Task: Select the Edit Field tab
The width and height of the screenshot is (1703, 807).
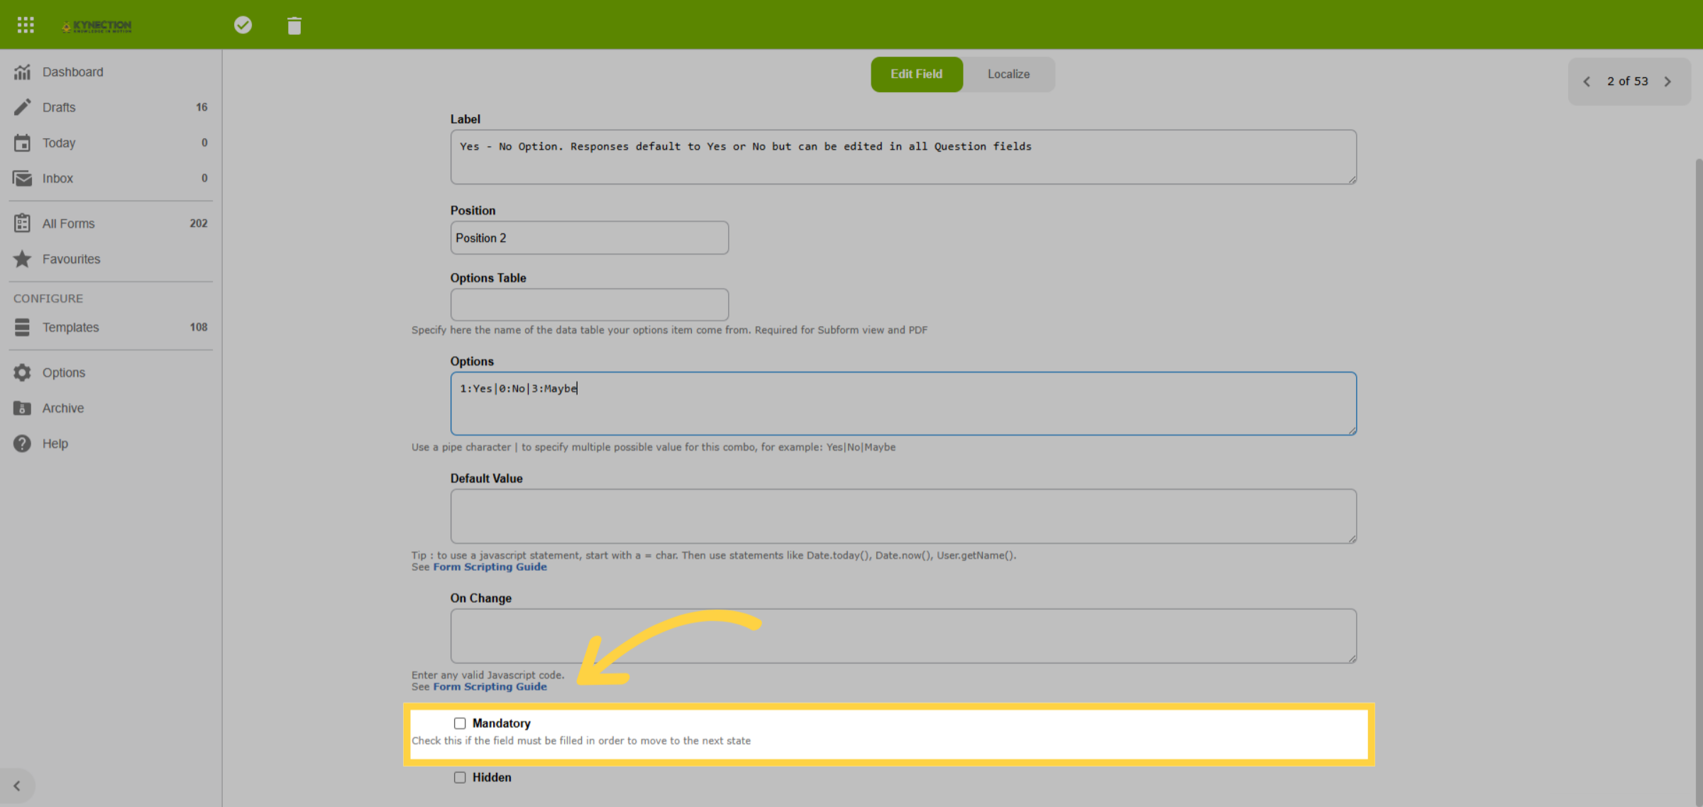Action: [x=916, y=74]
